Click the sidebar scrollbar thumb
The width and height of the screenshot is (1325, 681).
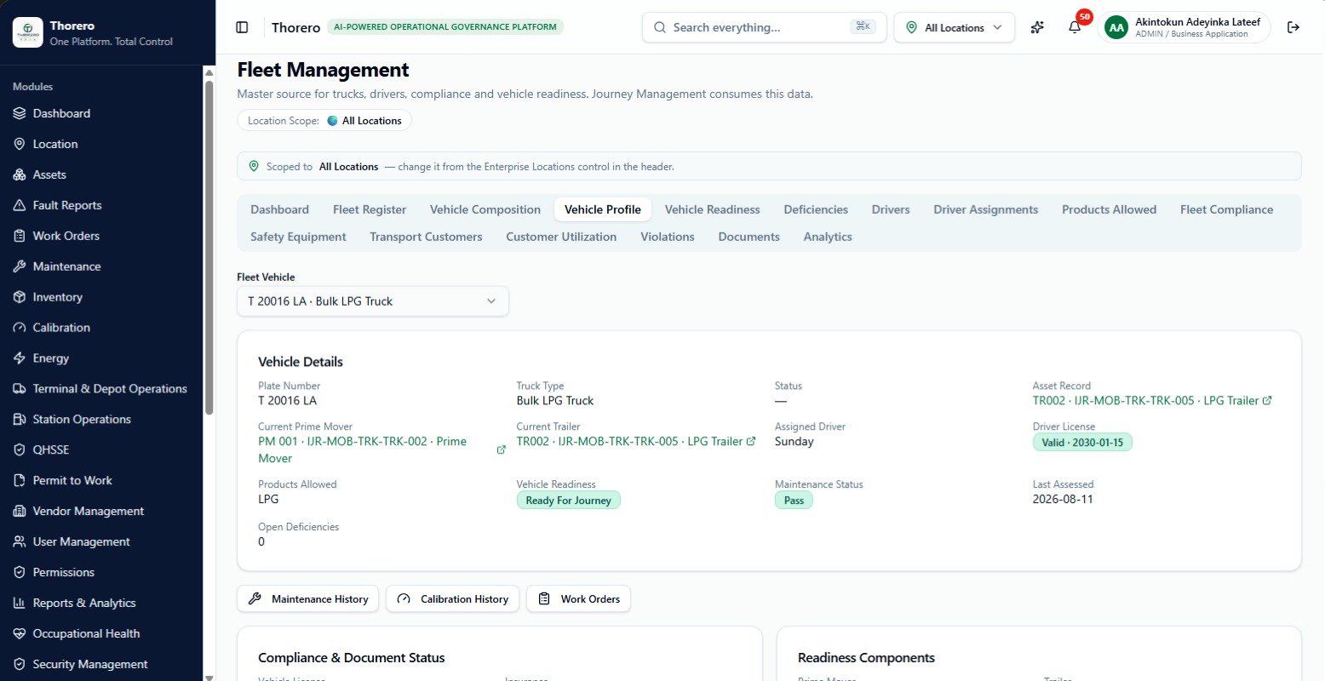[209, 247]
